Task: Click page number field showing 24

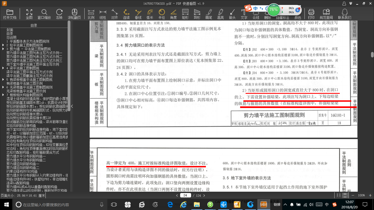Action: (185, 195)
